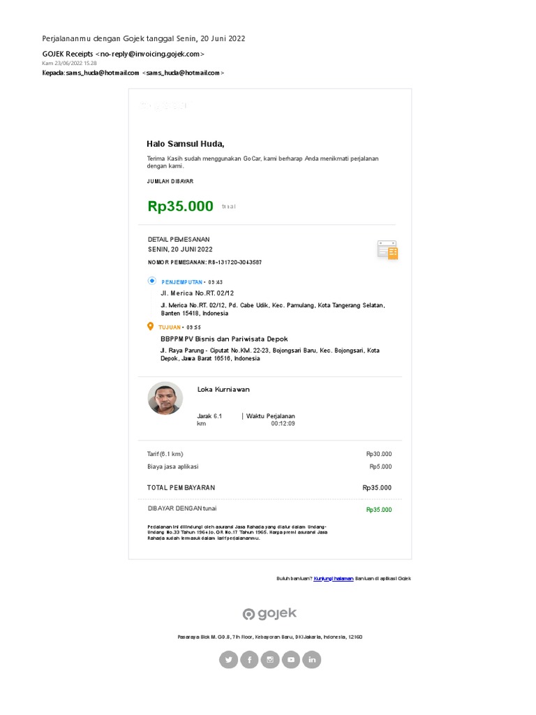This screenshot has height=715, width=536.
Task: Click recipient email sams_huda@hotmail.com
Action: tap(183, 73)
